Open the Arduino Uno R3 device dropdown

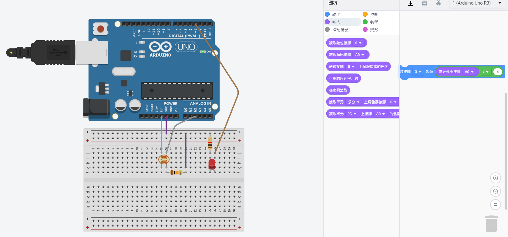tap(476, 3)
